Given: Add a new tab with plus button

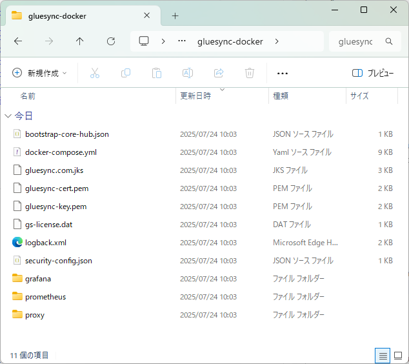Looking at the screenshot, I should click(x=175, y=16).
